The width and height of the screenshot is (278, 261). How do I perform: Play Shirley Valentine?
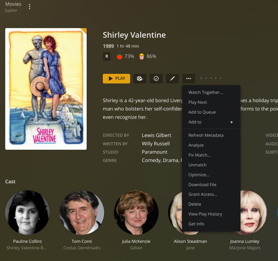116,79
